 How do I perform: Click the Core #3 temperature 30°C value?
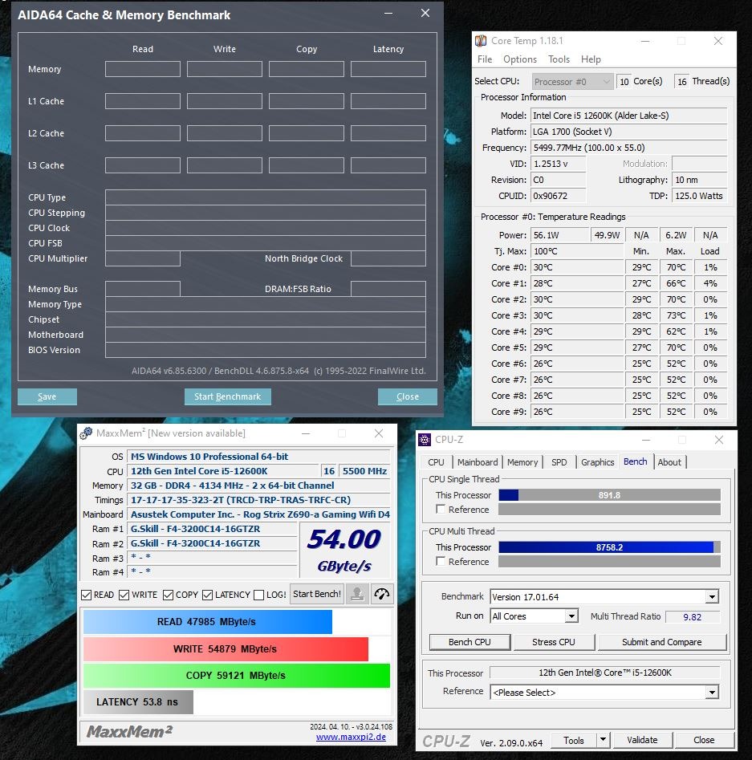577,315
